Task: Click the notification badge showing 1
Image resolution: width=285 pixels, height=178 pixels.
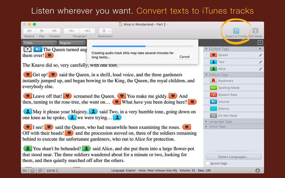Action: pos(258,171)
